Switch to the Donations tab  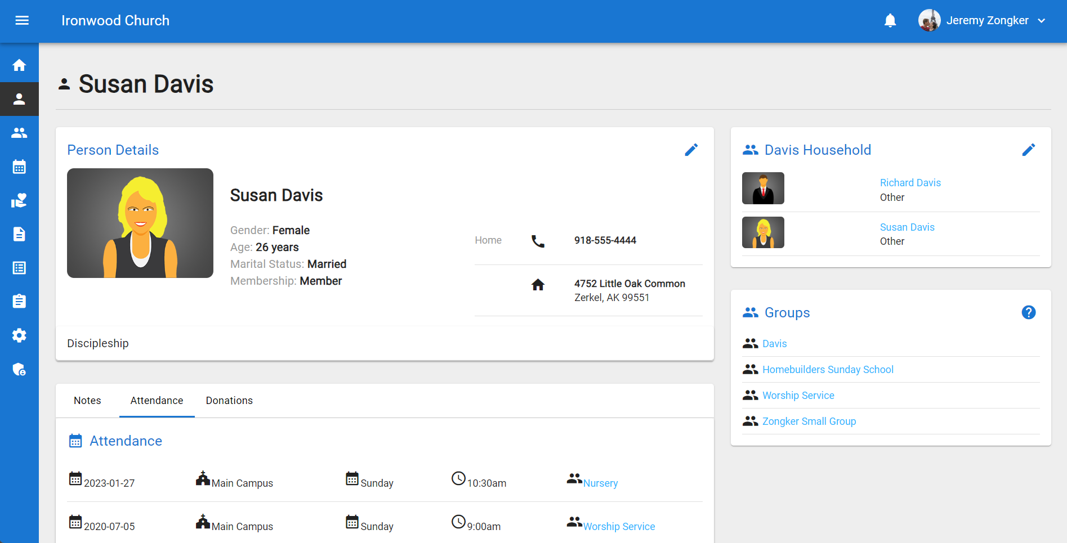point(229,401)
